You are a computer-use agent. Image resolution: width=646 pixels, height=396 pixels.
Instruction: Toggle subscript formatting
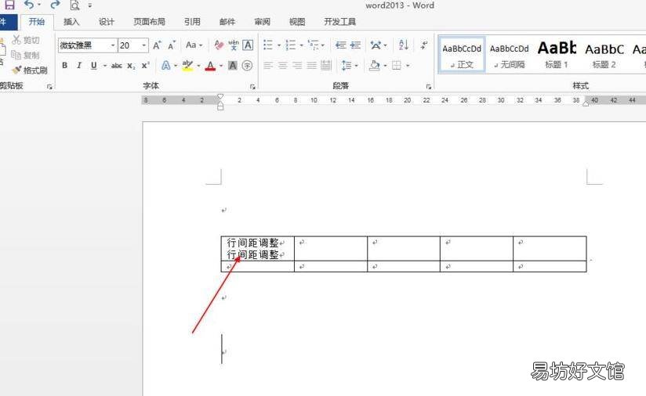click(131, 66)
